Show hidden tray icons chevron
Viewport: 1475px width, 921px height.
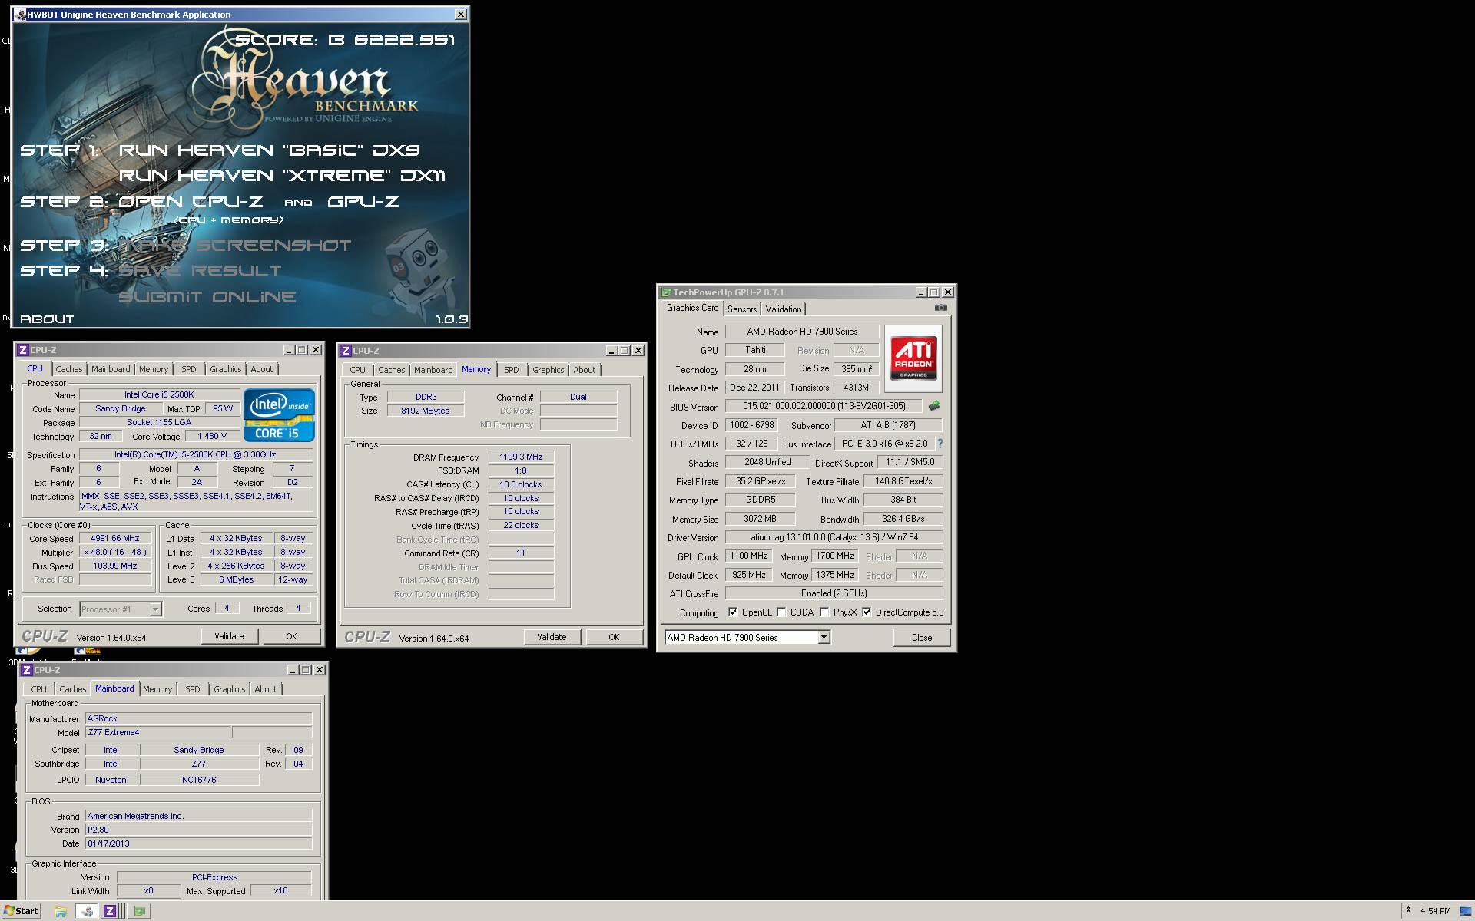[x=1408, y=910]
